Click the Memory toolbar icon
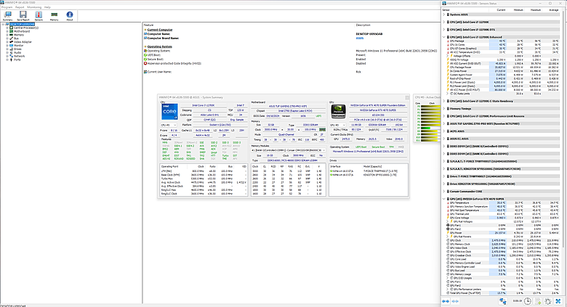Viewport: 567px width, 307px height. pyautogui.click(x=55, y=16)
